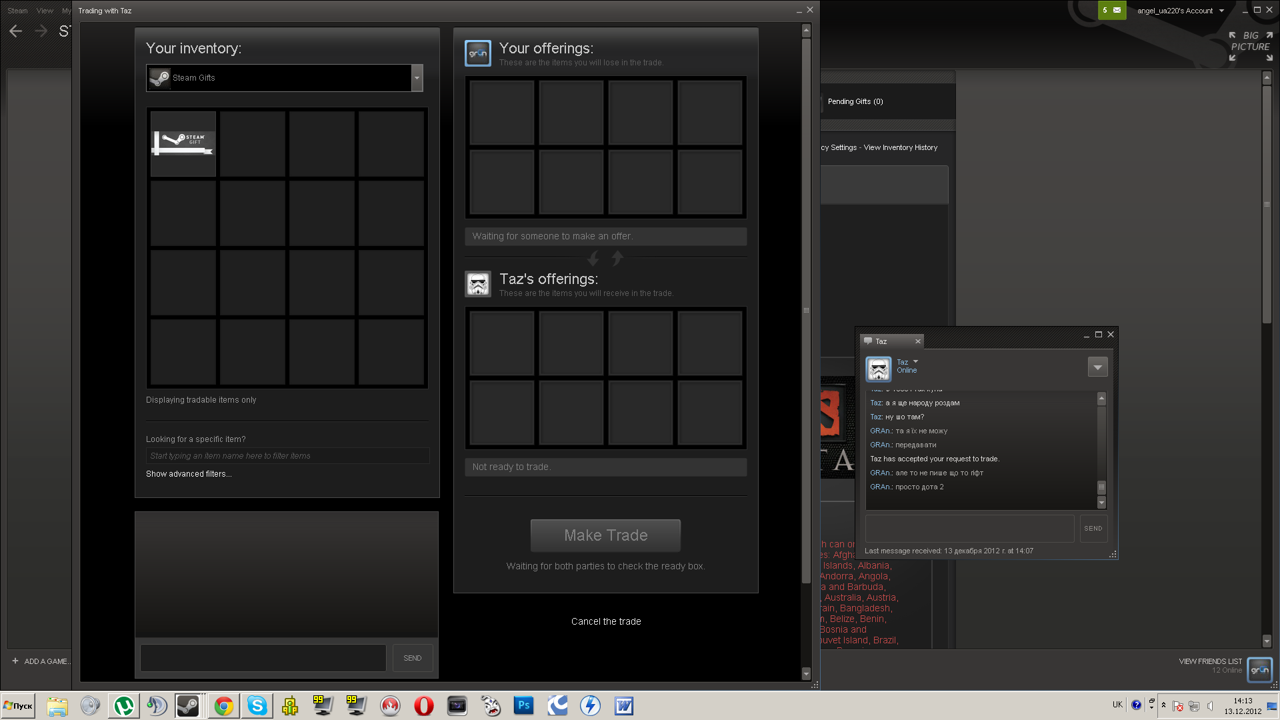
Task: Launch Opera from the taskbar
Action: coord(423,705)
